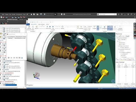The width and height of the screenshot is (136, 102).
Task: Adjust the middle Axis Control slider
Action: click(126, 75)
